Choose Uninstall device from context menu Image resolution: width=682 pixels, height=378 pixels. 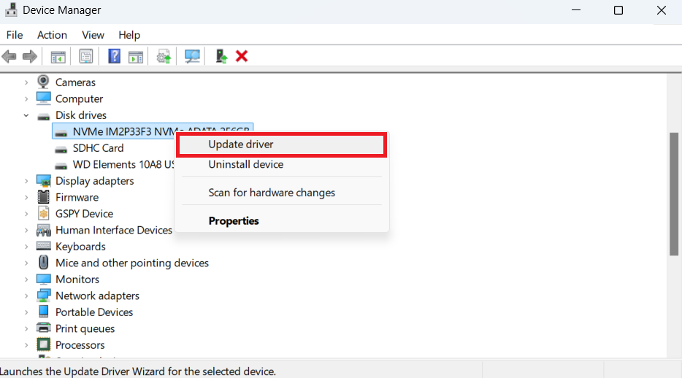[x=281, y=164]
